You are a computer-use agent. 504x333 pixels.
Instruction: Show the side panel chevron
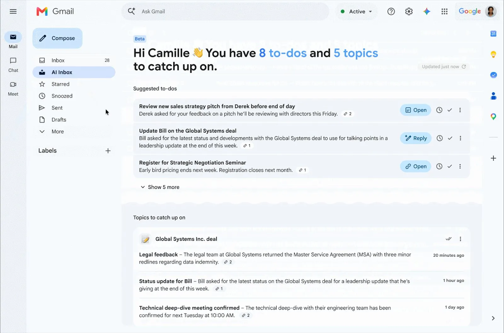point(493,318)
